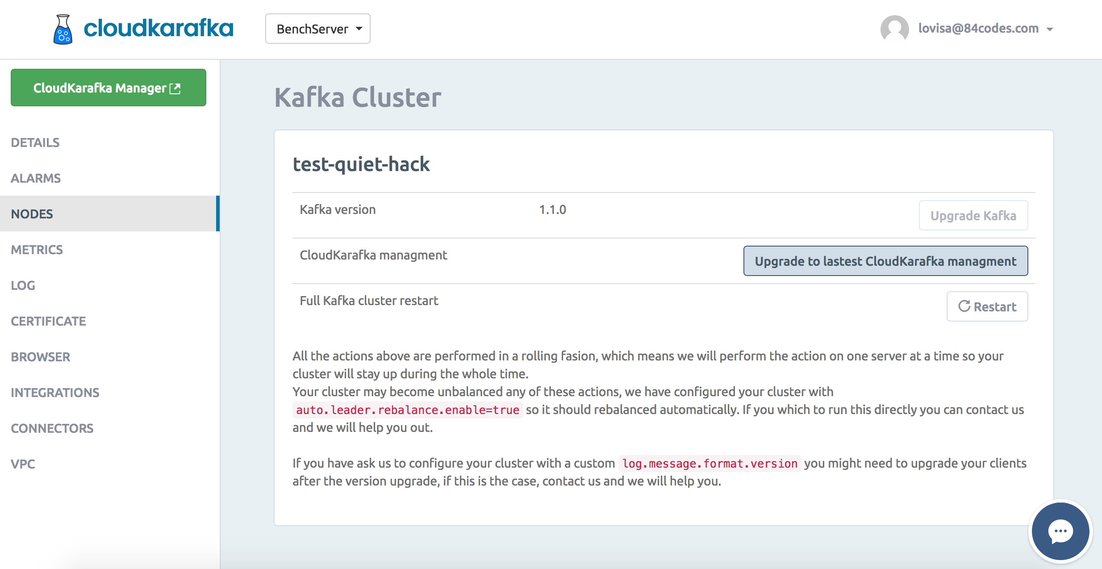Go to the Details section

click(35, 142)
